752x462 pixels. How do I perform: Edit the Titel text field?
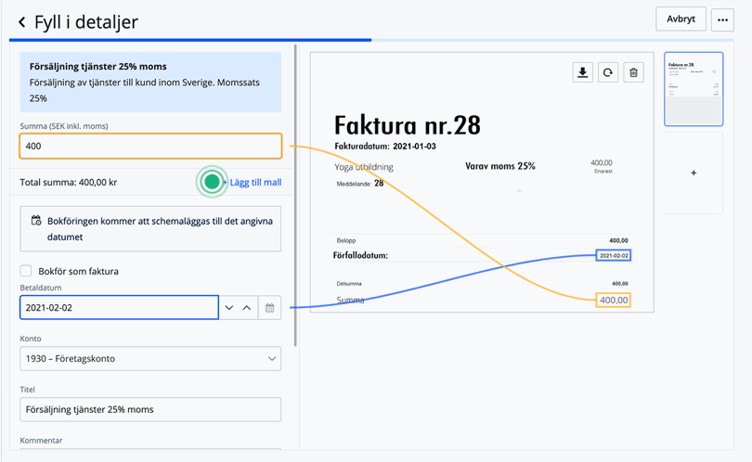pos(149,409)
